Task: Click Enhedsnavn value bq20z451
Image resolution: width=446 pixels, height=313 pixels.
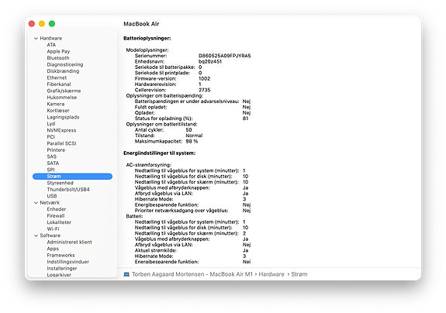Action: coord(210,61)
